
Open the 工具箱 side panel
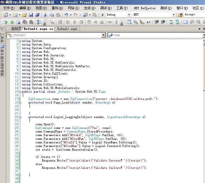(2, 35)
